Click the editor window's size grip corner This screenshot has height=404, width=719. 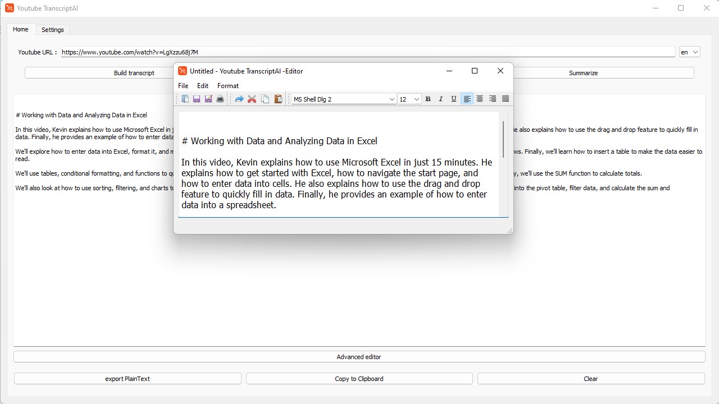tap(509, 231)
